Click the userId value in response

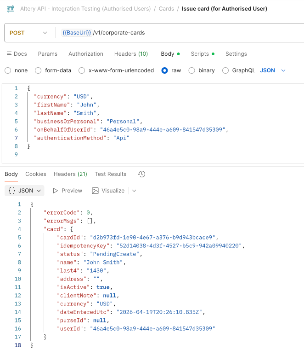(x=152, y=329)
